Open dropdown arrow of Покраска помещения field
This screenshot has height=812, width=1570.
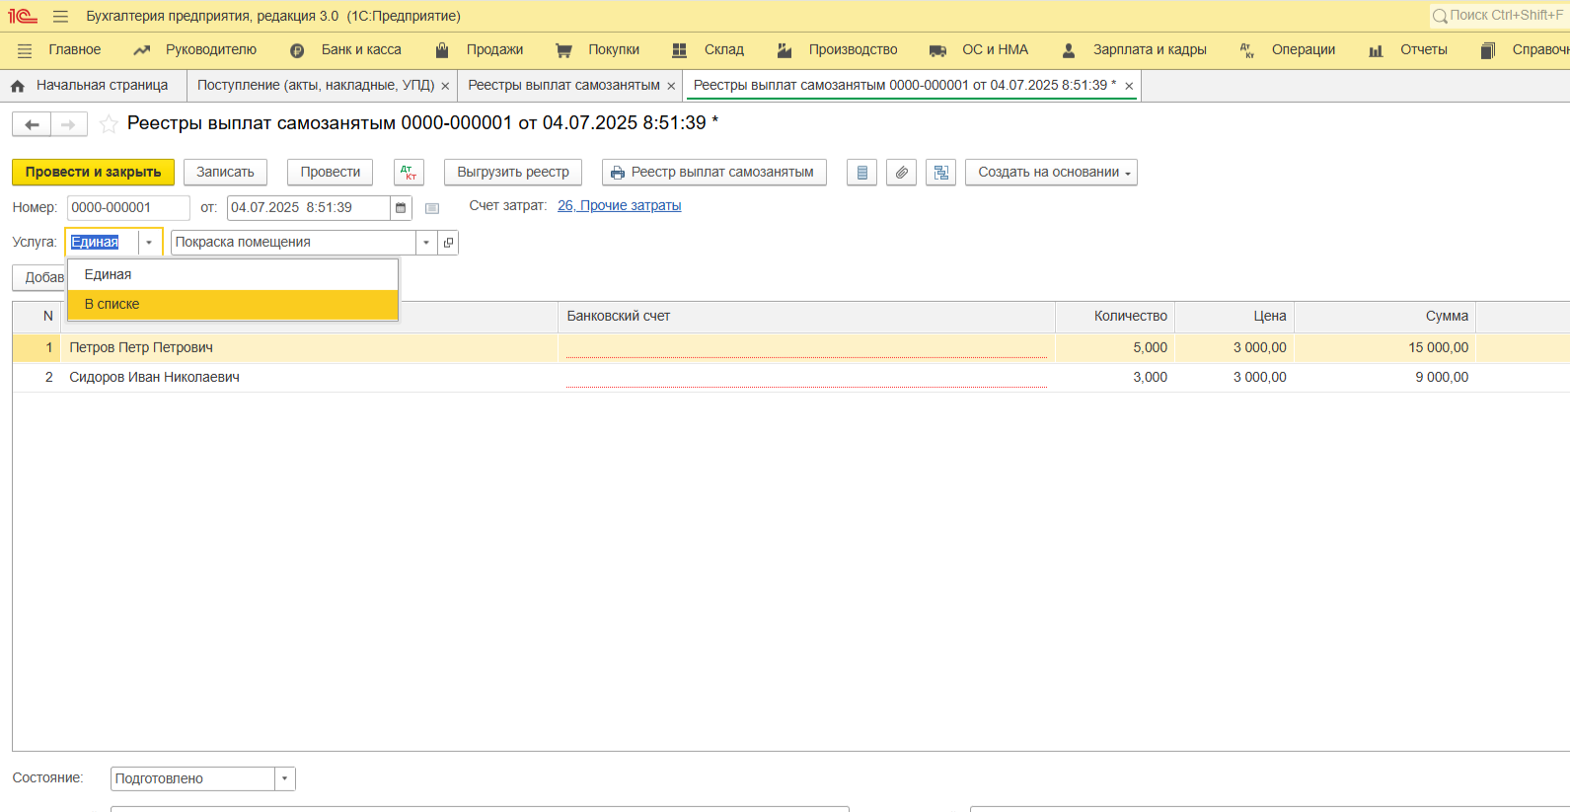[426, 243]
